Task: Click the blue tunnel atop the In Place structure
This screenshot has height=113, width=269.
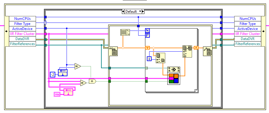Action: pyautogui.click(x=139, y=26)
